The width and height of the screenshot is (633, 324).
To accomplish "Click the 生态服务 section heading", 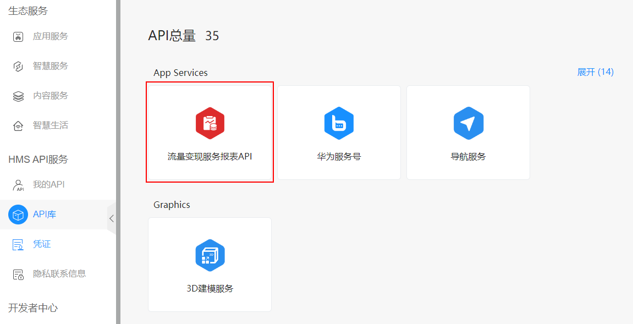I will click(x=28, y=11).
